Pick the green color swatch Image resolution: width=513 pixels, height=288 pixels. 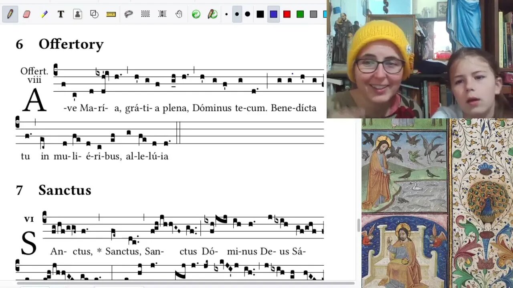pos(300,14)
